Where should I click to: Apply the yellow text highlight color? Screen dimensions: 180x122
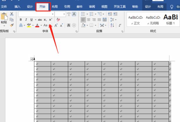(29, 25)
